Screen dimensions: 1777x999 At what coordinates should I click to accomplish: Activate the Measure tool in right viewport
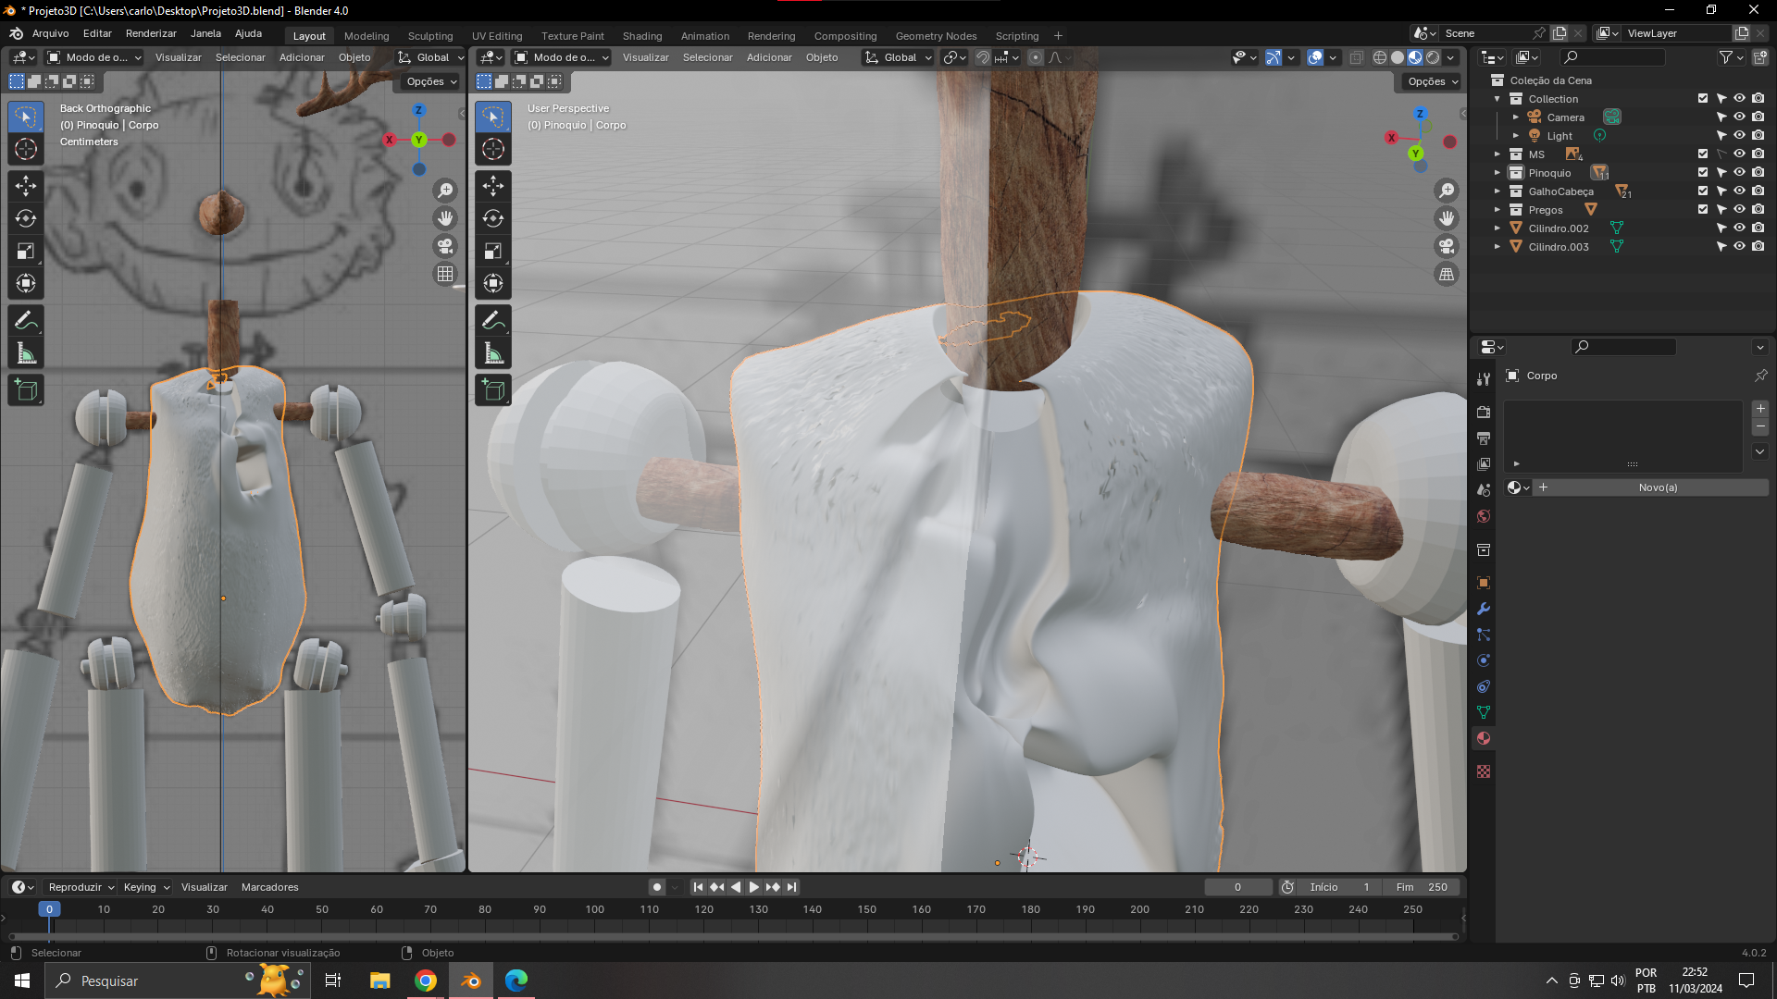coord(492,353)
